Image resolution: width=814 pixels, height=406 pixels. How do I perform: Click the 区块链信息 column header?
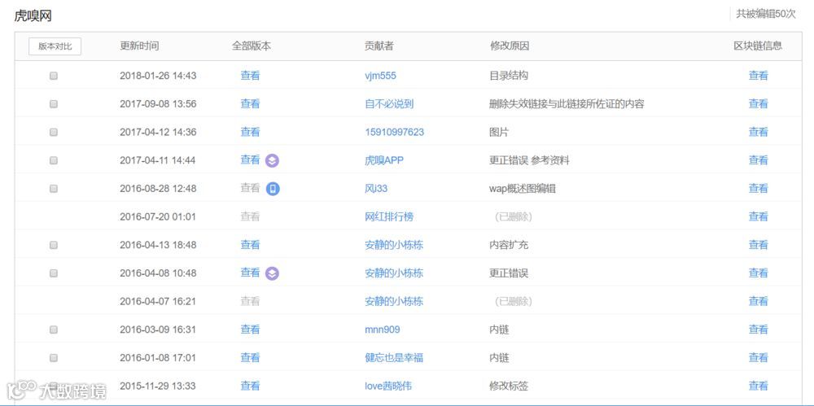pyautogui.click(x=758, y=46)
